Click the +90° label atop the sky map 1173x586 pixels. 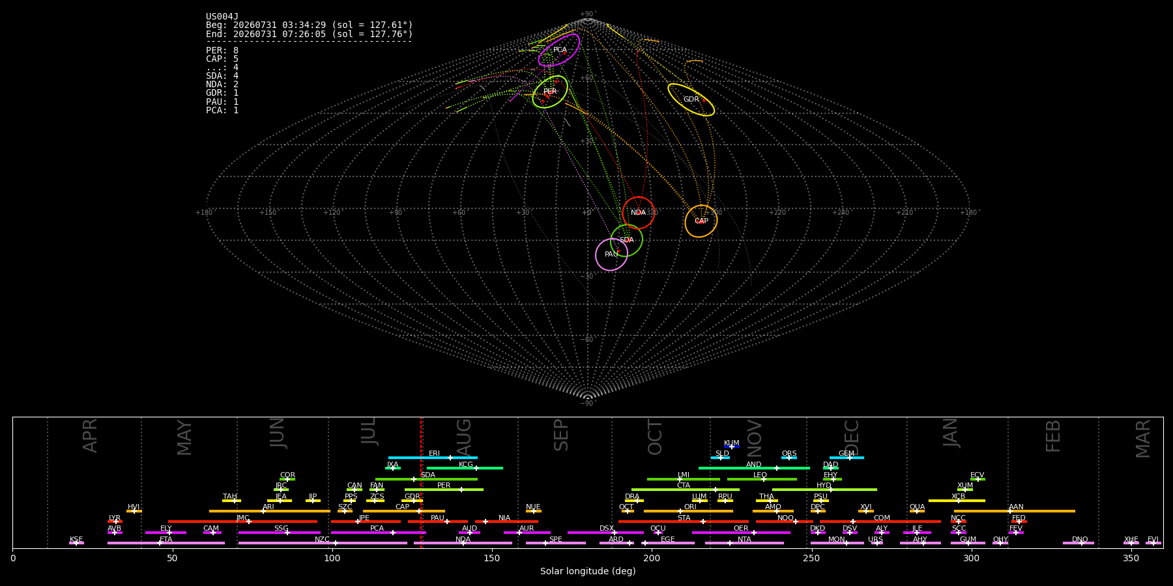(588, 14)
